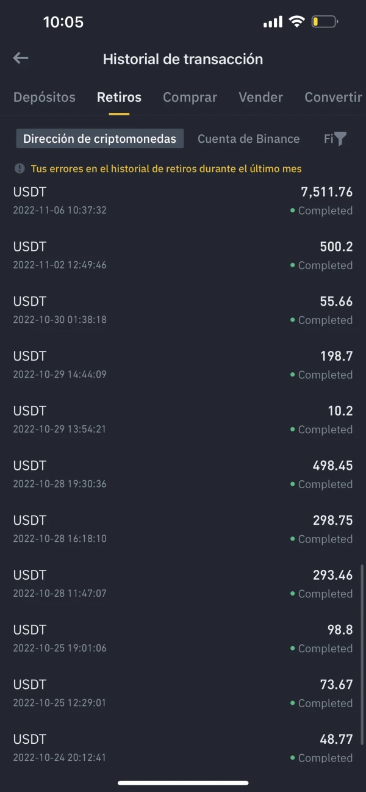Open the Comprar tab
This screenshot has height=792, width=366.
pyautogui.click(x=190, y=97)
